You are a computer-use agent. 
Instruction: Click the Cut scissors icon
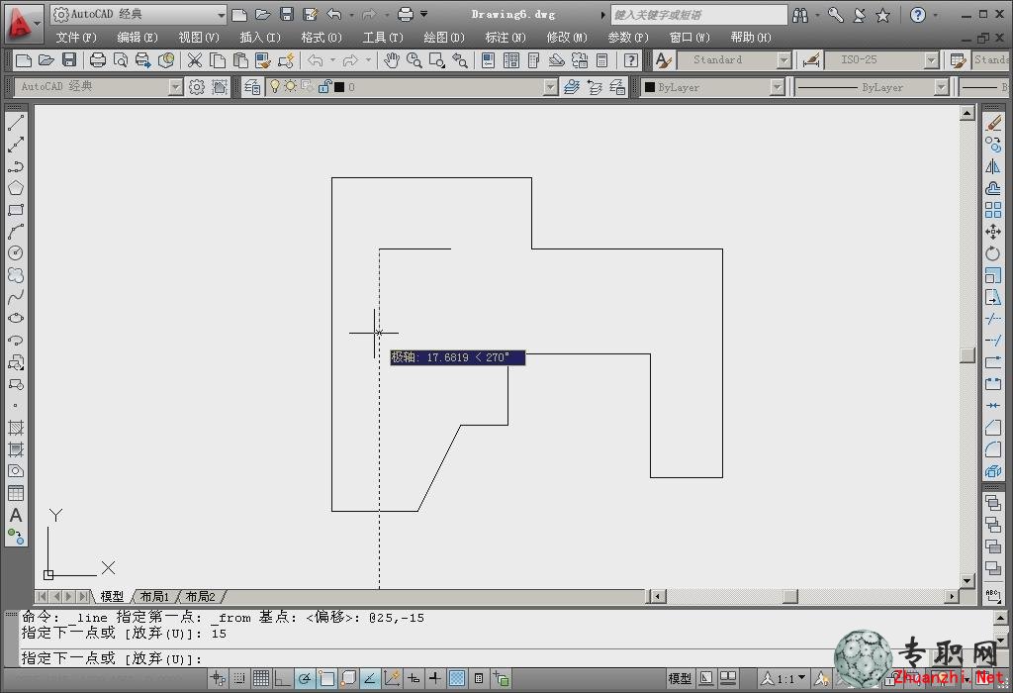click(195, 60)
